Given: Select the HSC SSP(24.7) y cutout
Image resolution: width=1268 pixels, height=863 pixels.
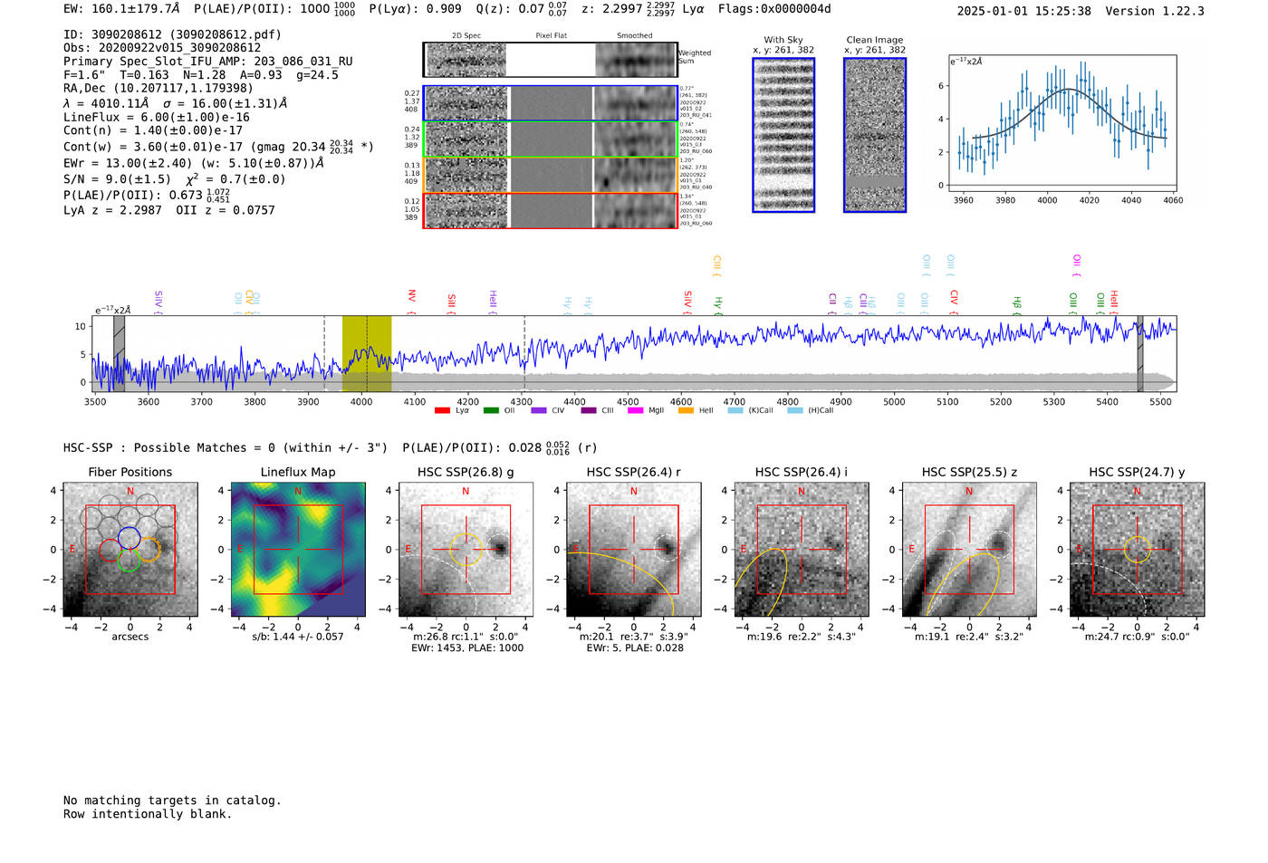Looking at the screenshot, I should [x=1138, y=550].
